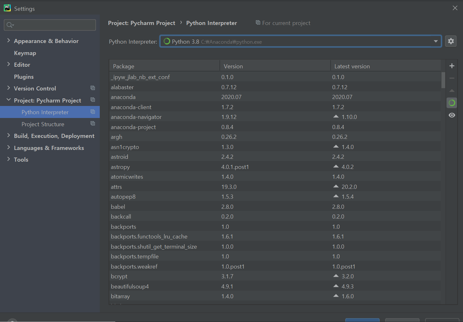The height and width of the screenshot is (322, 463).
Task: Select the anaconda-project package row
Action: 275,127
